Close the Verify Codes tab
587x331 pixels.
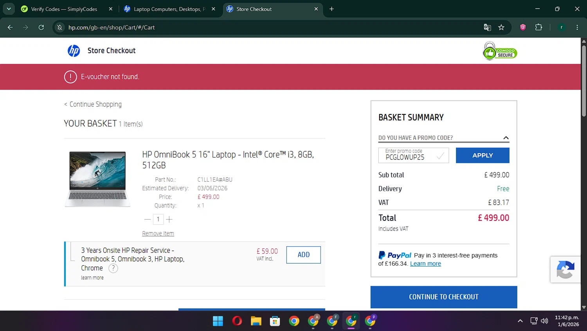point(111,9)
